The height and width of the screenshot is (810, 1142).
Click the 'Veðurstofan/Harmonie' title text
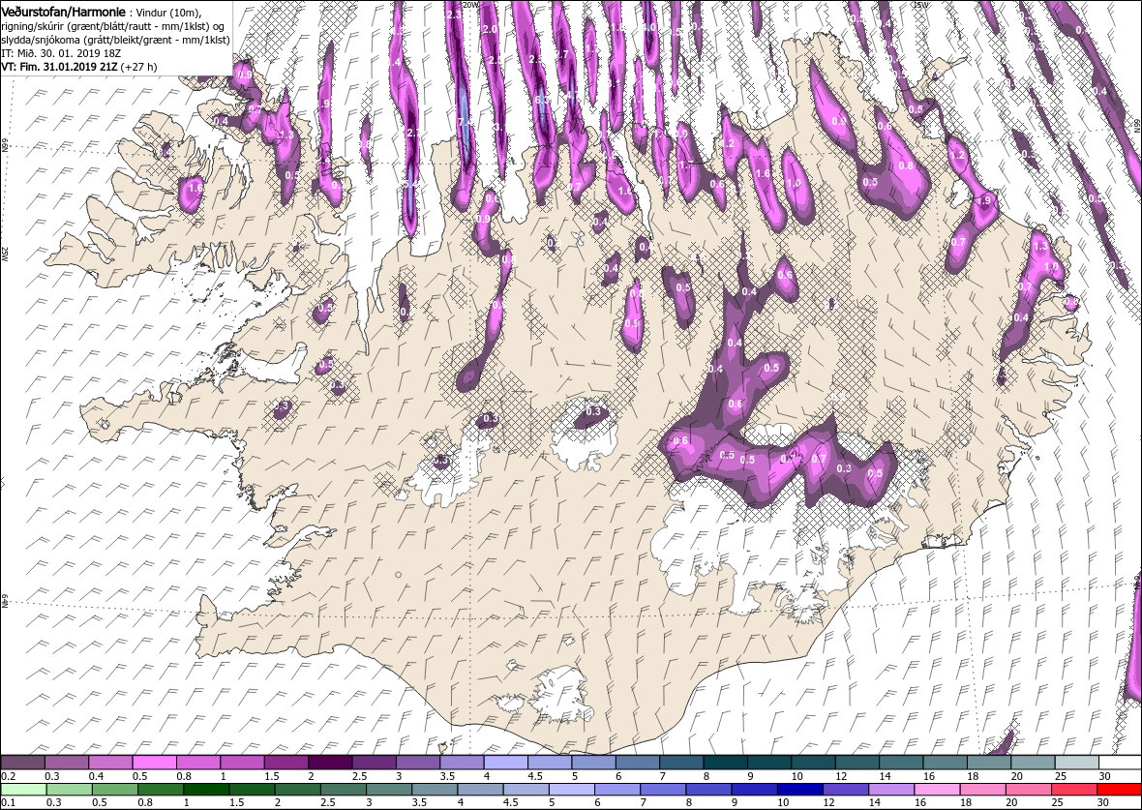(x=62, y=13)
